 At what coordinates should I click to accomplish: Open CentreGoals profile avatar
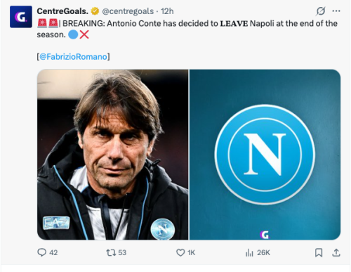(x=21, y=17)
